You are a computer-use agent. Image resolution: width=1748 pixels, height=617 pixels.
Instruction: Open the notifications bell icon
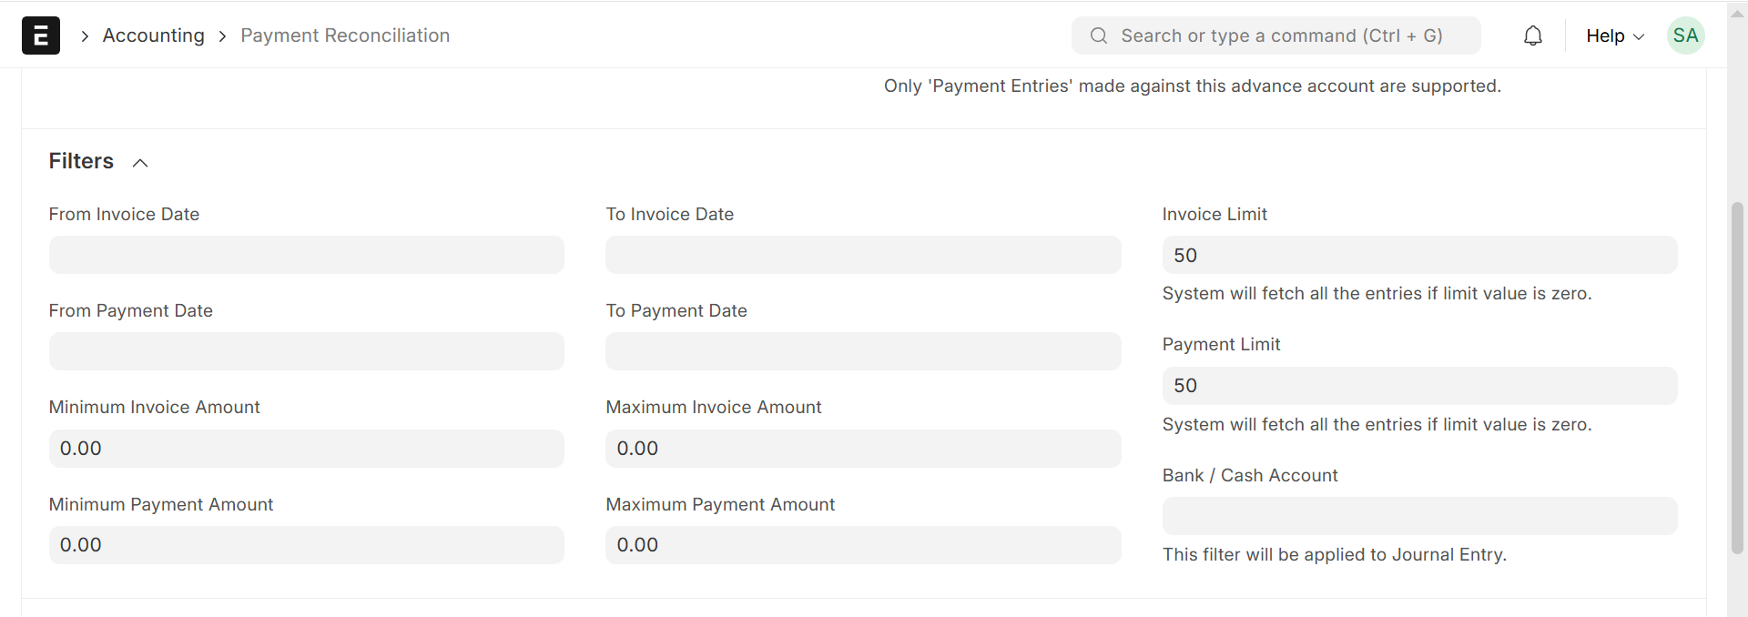(1533, 35)
